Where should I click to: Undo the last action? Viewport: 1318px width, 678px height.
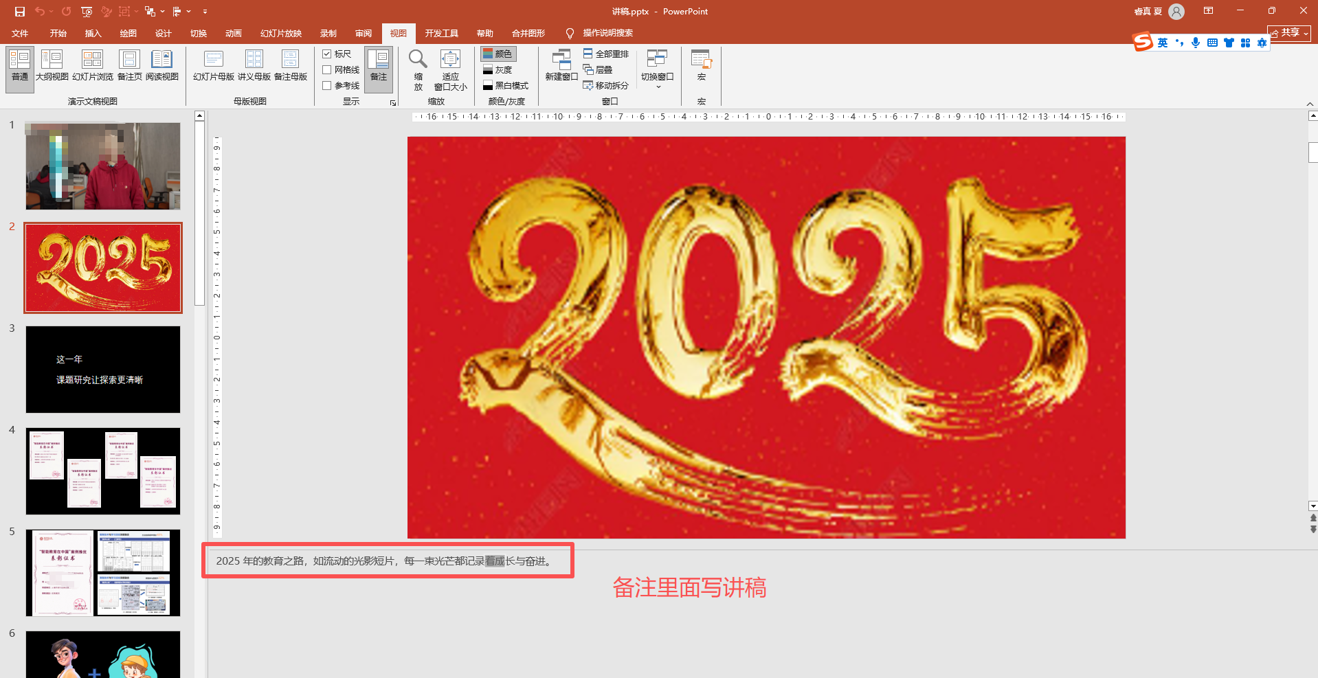click(x=40, y=12)
